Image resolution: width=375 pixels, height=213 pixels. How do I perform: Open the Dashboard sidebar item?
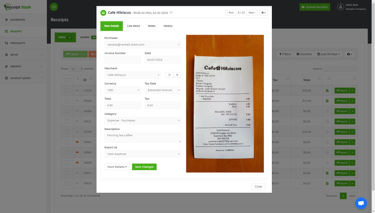click(x=23, y=19)
